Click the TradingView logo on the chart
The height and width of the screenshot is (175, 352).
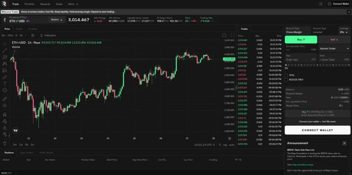coord(15,131)
